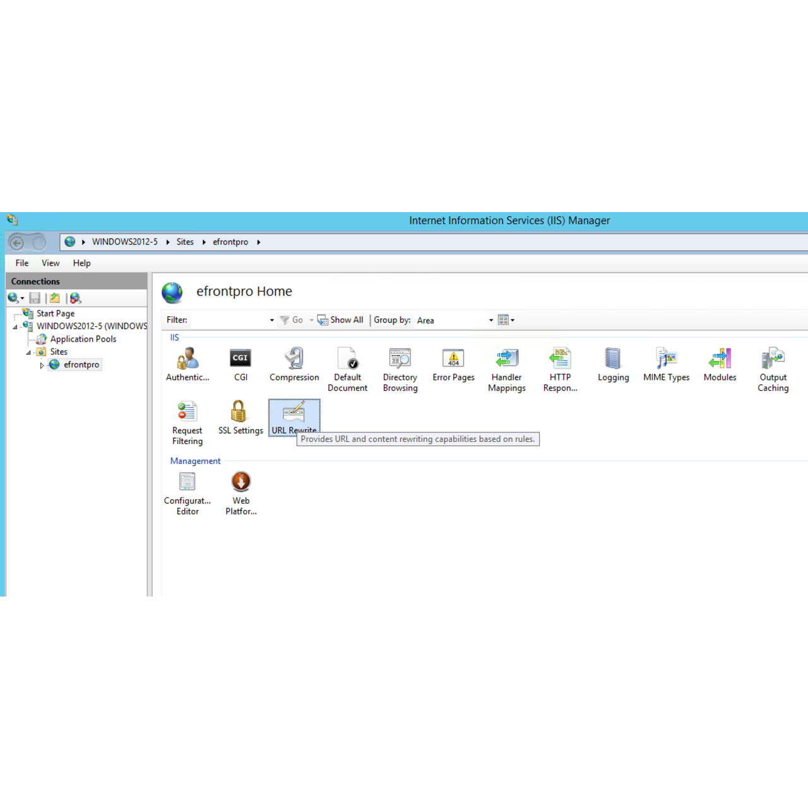Click the Show All button
808x808 pixels.
pos(340,320)
